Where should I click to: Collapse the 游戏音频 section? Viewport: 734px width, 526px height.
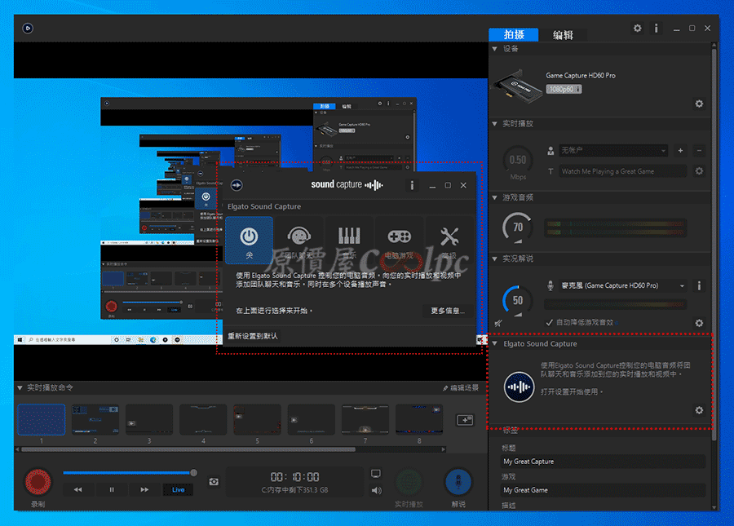(x=494, y=197)
